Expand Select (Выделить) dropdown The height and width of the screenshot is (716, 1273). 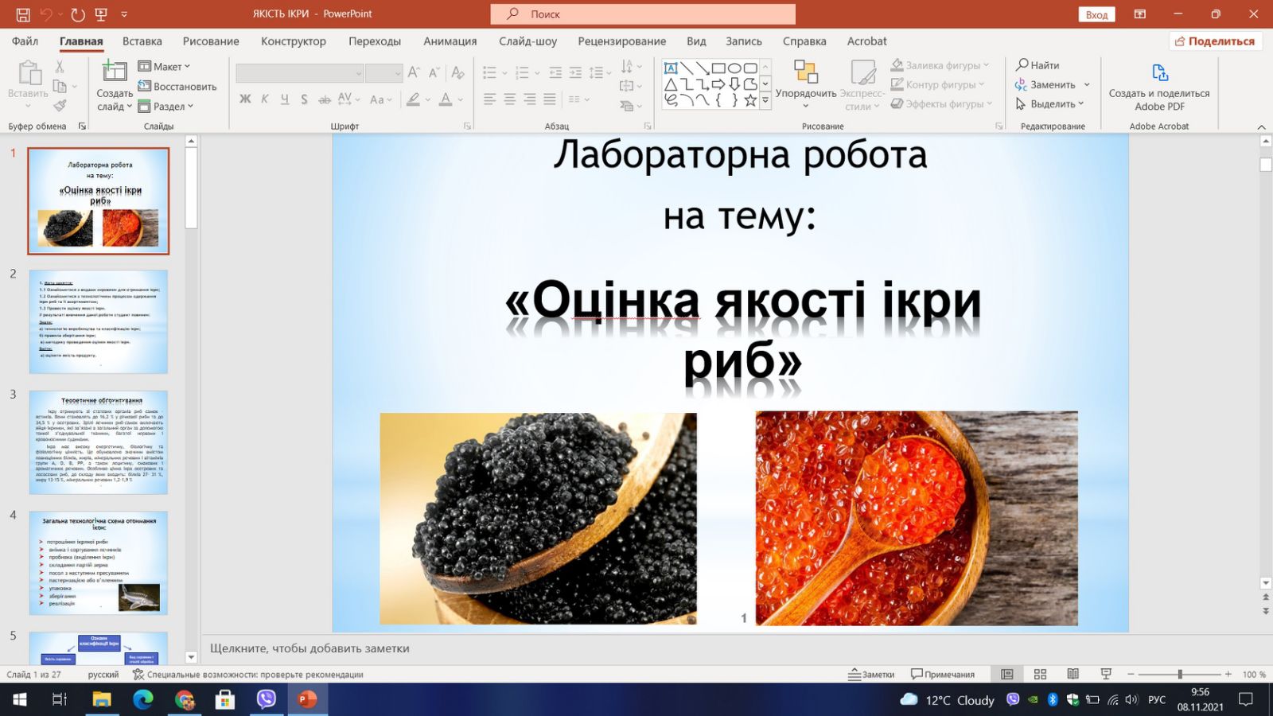tap(1051, 104)
